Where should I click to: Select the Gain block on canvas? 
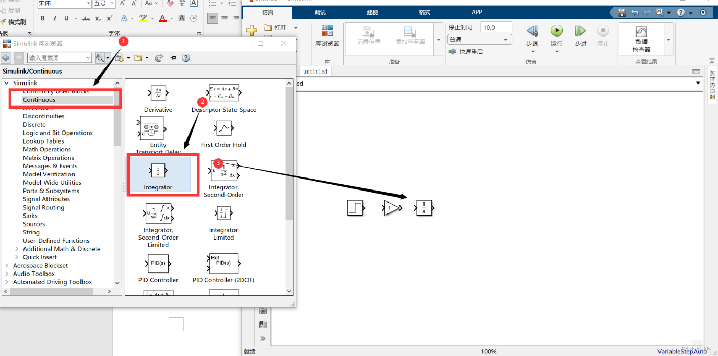coord(392,208)
